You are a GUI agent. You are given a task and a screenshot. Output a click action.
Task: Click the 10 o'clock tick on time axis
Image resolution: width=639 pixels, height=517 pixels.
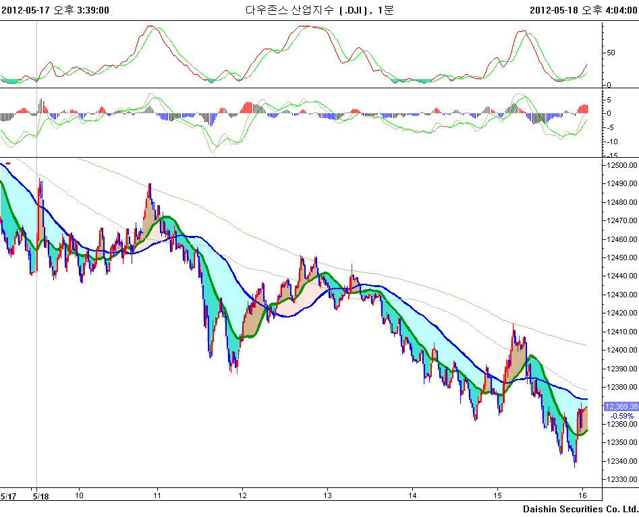click(79, 495)
